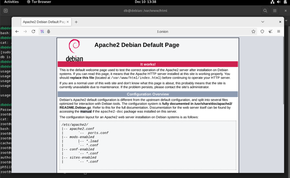Click the It works! banner text
Image resolution: width=290 pixels, height=178 pixels.
point(148,64)
